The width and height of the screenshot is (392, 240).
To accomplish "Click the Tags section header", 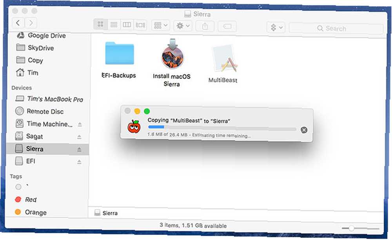I will pyautogui.click(x=16, y=176).
